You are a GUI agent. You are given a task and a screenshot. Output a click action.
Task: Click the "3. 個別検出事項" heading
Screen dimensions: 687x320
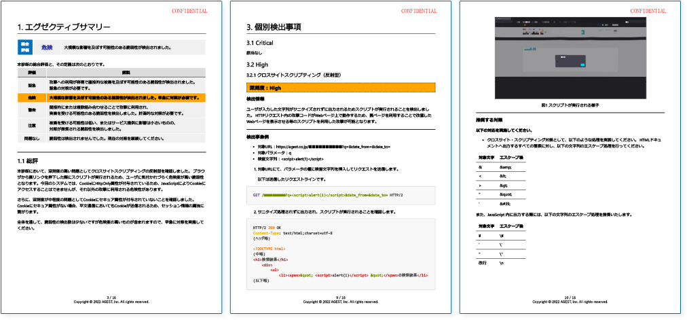pyautogui.click(x=274, y=27)
